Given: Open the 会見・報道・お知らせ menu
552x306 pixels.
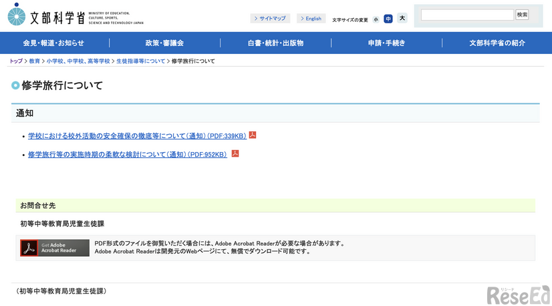Looking at the screenshot, I should [x=53, y=43].
